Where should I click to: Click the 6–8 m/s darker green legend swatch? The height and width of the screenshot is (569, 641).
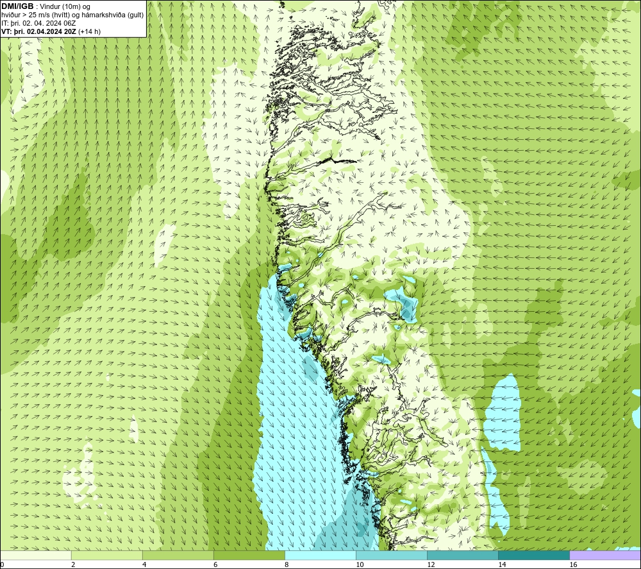point(249,556)
